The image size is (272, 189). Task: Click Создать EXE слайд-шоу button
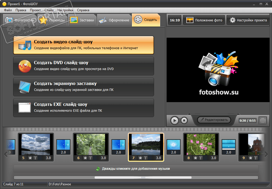click(x=83, y=108)
